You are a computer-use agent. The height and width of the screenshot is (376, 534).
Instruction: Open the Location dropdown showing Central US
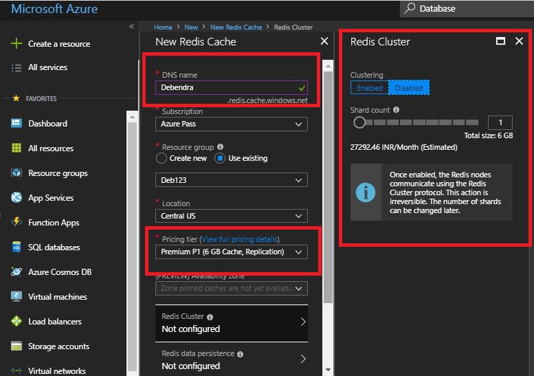coord(232,217)
